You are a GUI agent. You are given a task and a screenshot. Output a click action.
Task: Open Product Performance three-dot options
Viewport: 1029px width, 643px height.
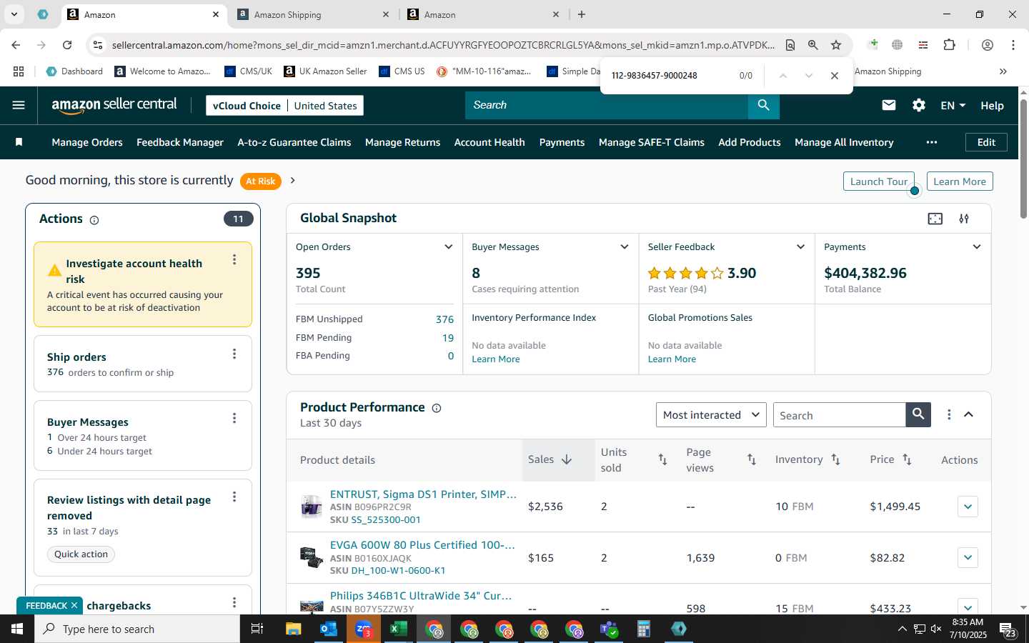click(949, 414)
